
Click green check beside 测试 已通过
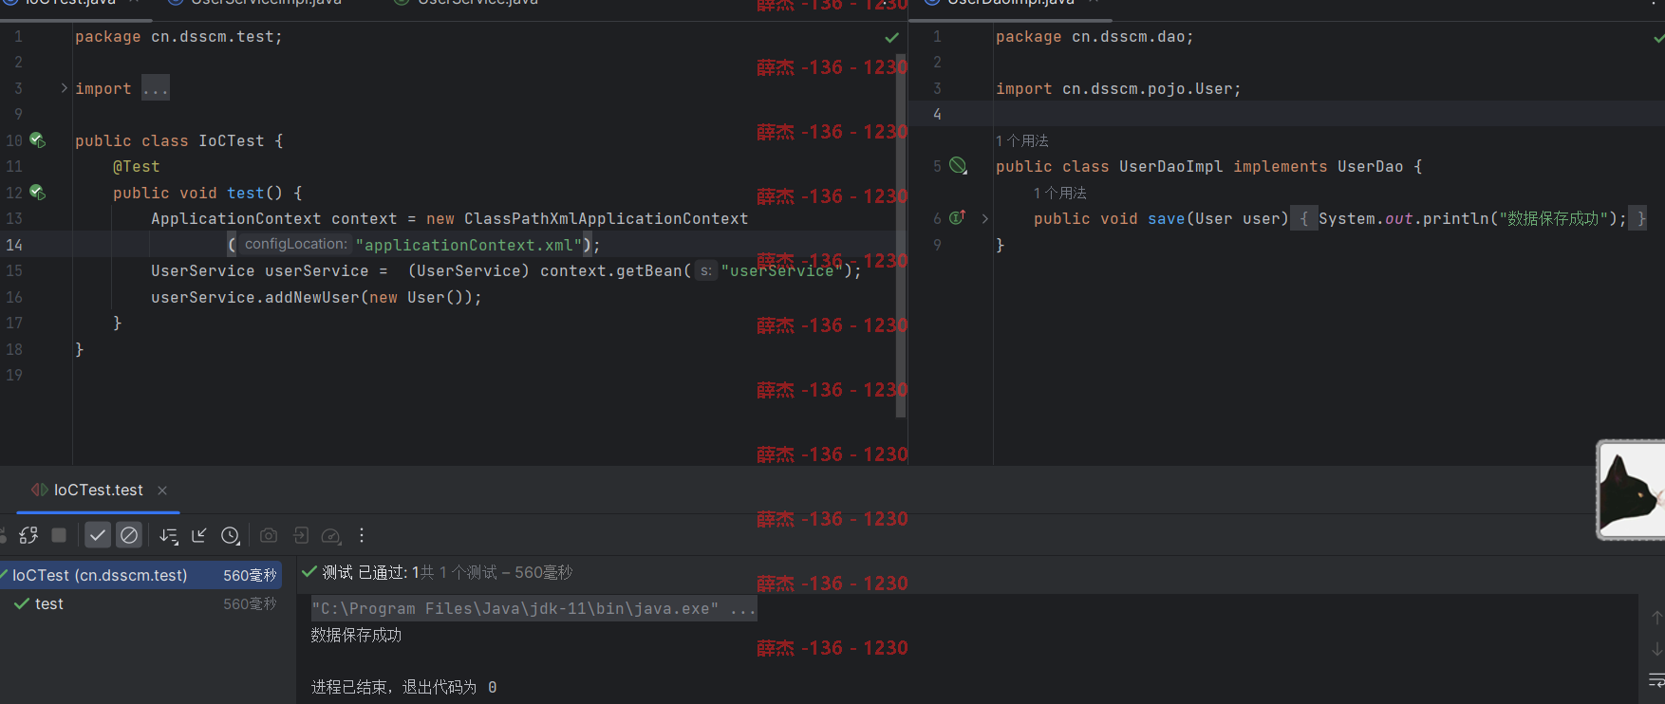coord(309,571)
